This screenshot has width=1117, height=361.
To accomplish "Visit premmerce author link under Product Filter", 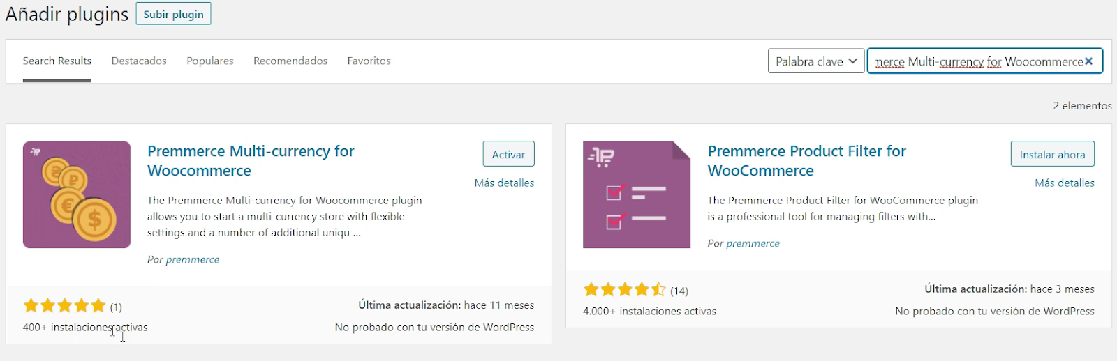I will click(753, 243).
